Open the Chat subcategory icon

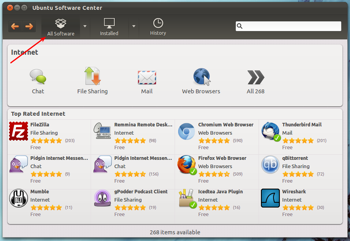[38, 77]
